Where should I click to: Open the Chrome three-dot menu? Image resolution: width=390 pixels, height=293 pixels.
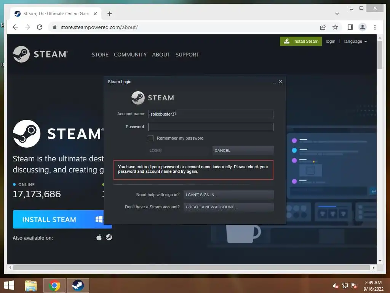coord(375,27)
